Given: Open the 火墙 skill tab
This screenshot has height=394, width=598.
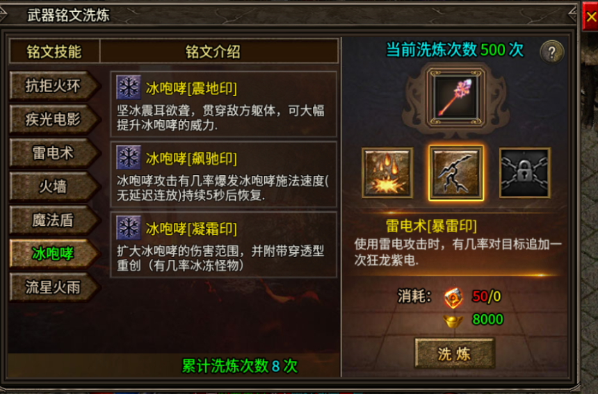Looking at the screenshot, I should (54, 187).
